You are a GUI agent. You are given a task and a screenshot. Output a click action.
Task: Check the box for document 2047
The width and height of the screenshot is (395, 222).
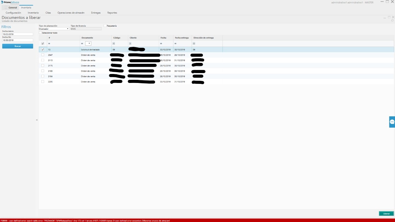coord(43,55)
